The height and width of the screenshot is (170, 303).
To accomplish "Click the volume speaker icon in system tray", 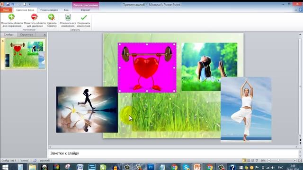I will pyautogui.click(x=273, y=167).
